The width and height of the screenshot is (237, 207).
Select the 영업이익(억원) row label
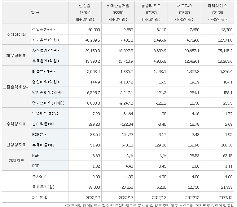pyautogui.click(x=46, y=82)
